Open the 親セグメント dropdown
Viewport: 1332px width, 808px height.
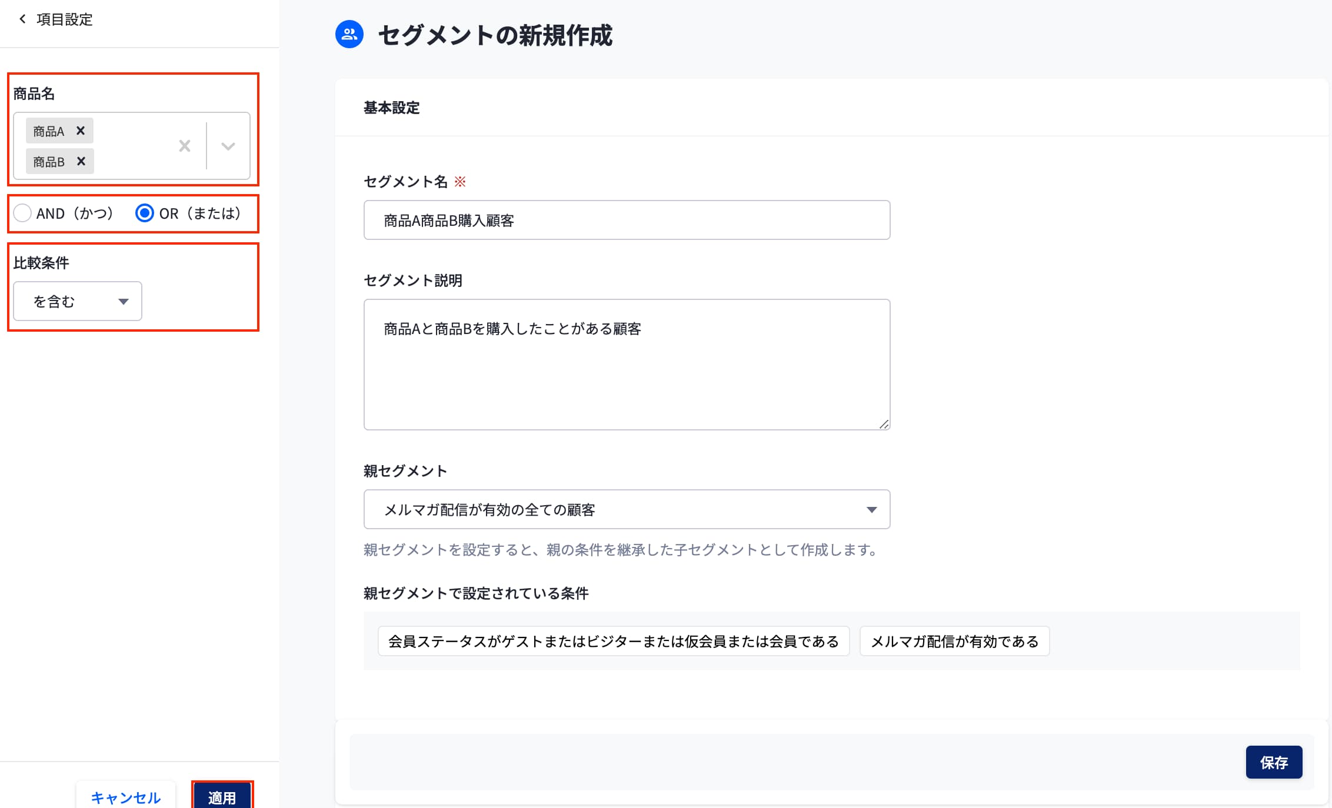[x=627, y=509]
